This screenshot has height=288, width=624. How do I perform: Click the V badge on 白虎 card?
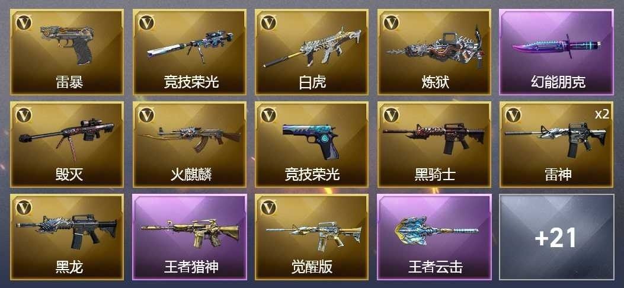pyautogui.click(x=268, y=23)
